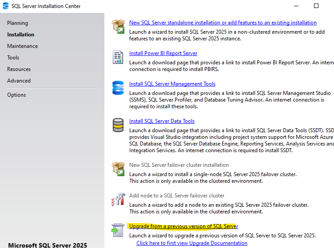Open the Resources section
The image size is (334, 248).
pos(19,69)
